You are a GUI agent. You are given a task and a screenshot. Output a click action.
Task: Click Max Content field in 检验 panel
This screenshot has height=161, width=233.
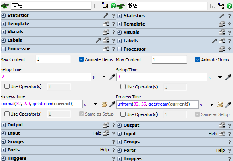pos(169,60)
